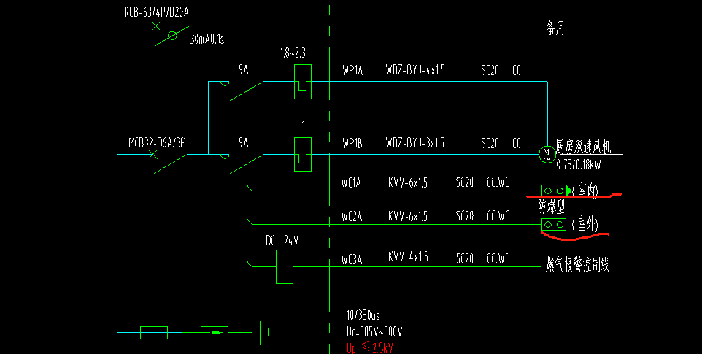The height and width of the screenshot is (354, 702).
Task: Select the 10/350us text
Action: [363, 315]
